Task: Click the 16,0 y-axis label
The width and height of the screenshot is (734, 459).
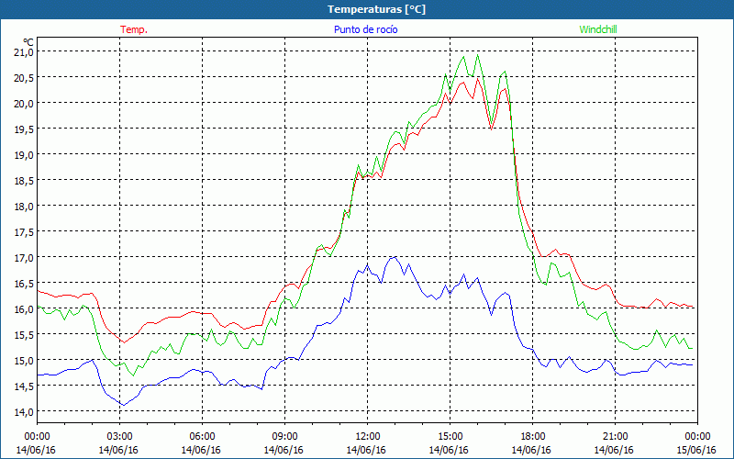Action: click(23, 309)
